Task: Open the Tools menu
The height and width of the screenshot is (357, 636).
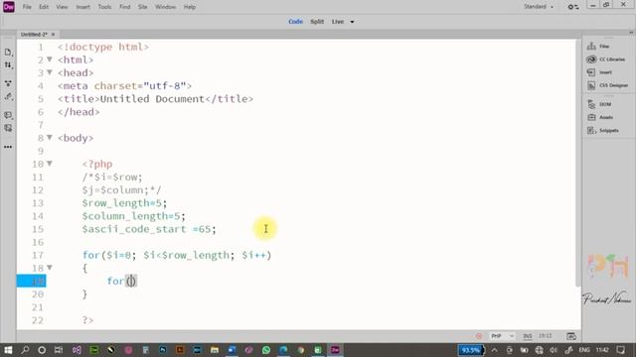Action: coord(104,7)
